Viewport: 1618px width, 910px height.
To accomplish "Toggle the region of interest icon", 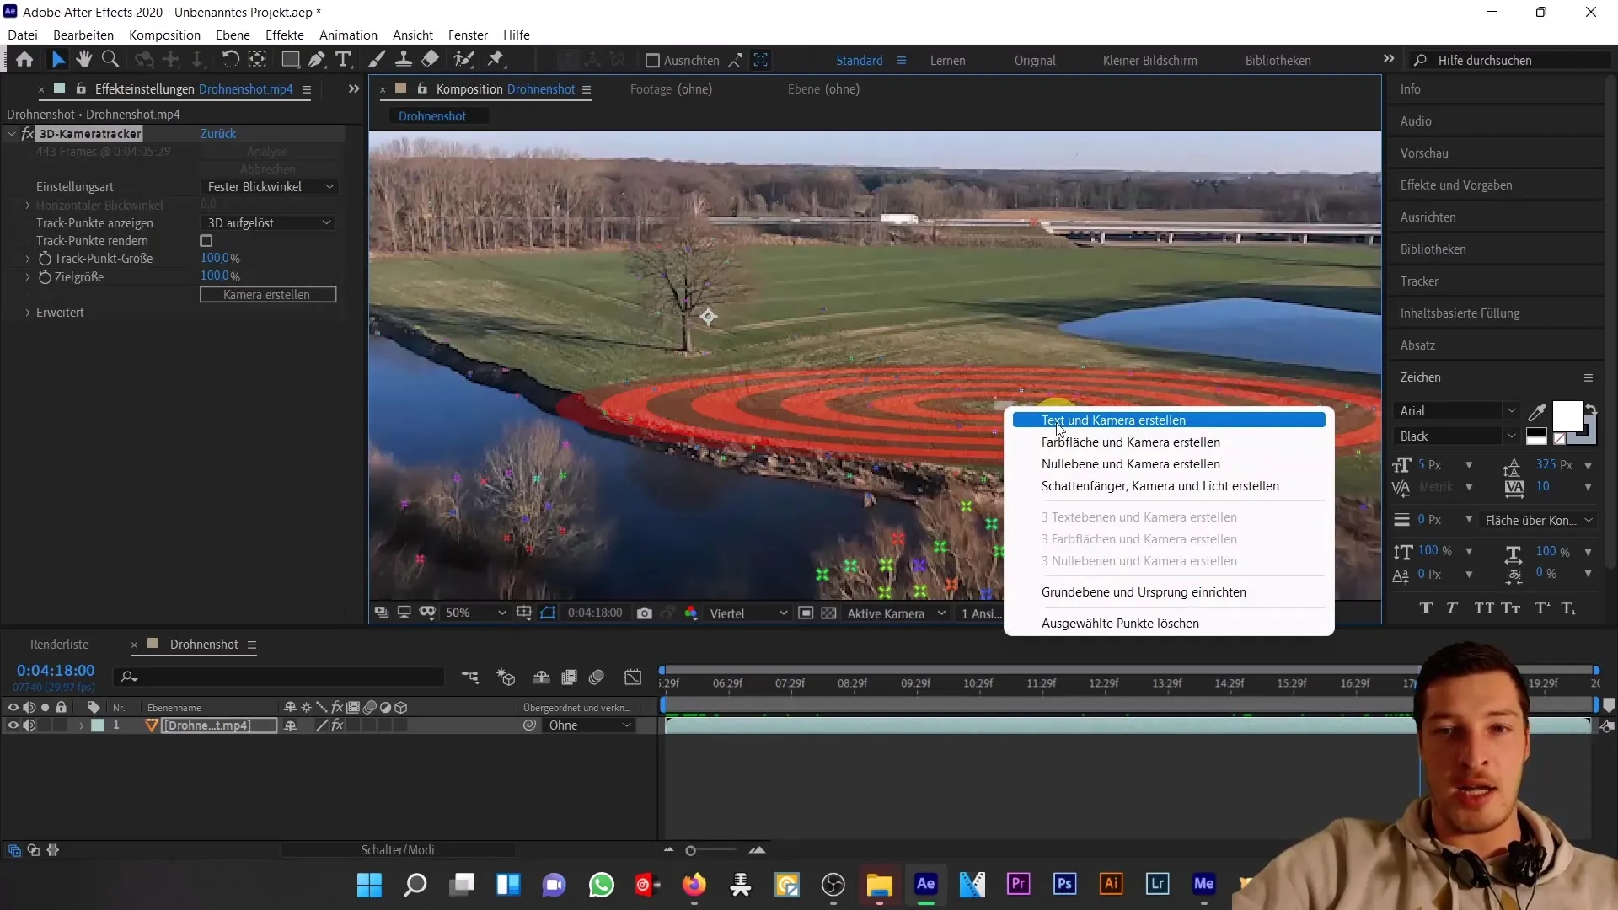I will coord(806,613).
